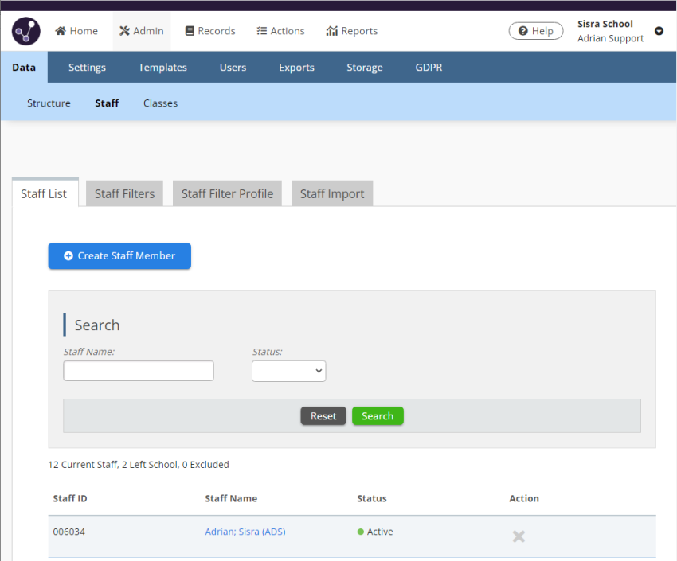Click the Sisra logo icon
This screenshot has height=561, width=677.
click(26, 32)
